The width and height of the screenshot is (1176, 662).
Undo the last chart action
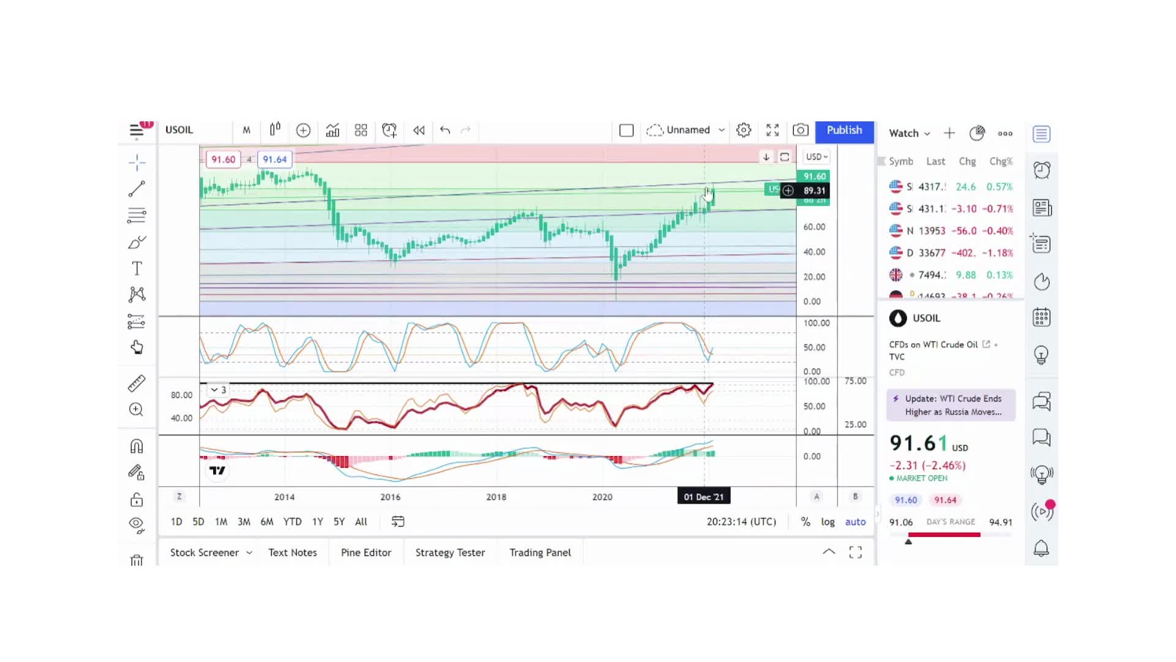pyautogui.click(x=445, y=130)
